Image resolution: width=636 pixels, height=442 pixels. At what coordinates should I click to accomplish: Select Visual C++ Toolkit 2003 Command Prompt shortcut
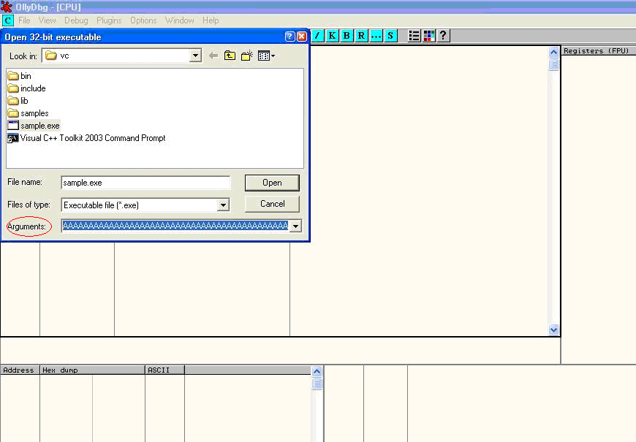click(87, 138)
